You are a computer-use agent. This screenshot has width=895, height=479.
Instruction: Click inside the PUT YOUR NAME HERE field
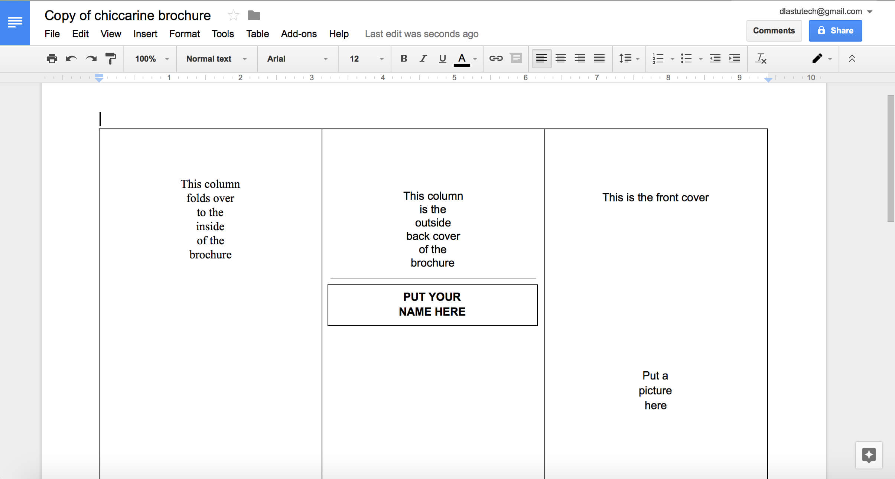click(x=432, y=304)
